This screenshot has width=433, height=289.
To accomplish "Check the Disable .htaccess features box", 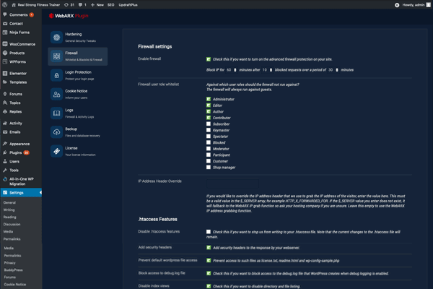I will click(x=208, y=231).
